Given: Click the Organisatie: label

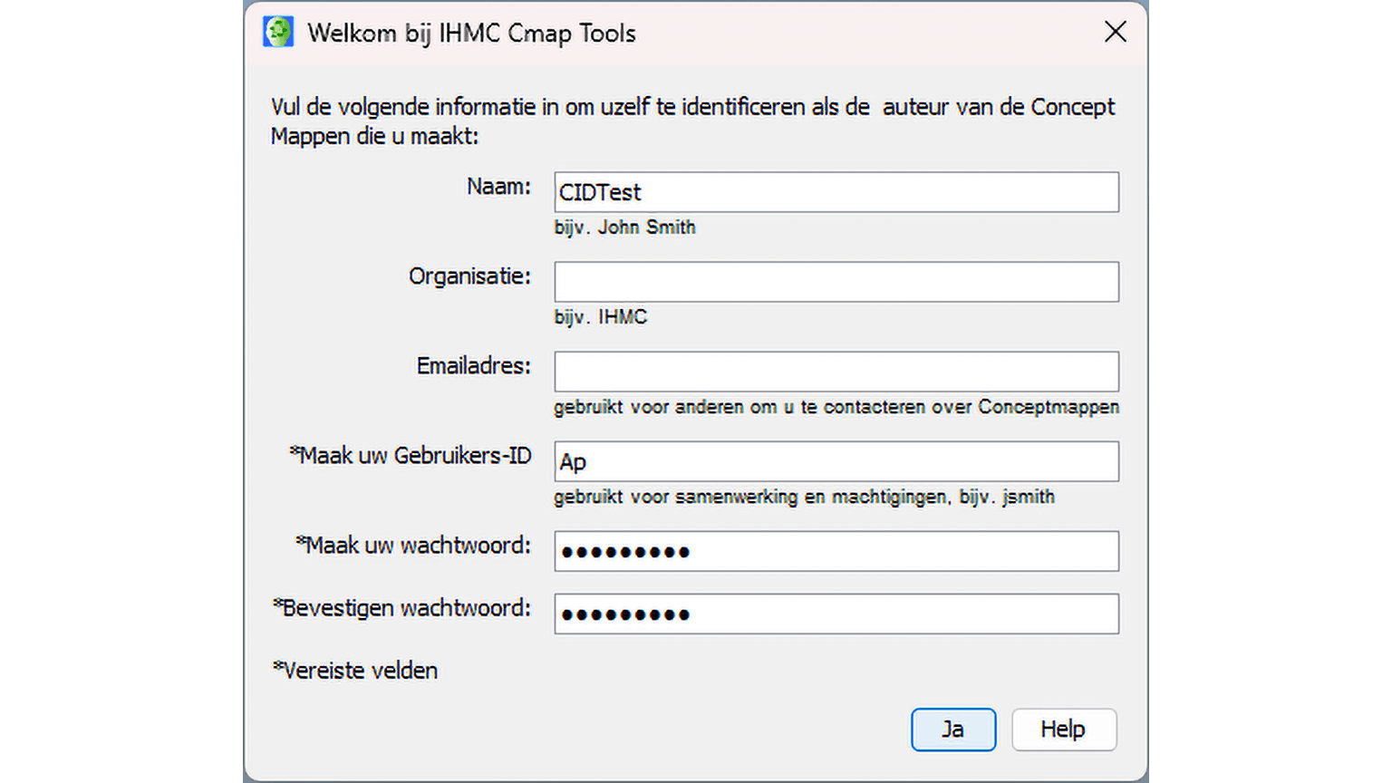Looking at the screenshot, I should click(469, 276).
